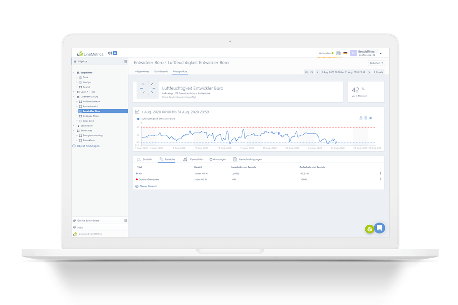This screenshot has width=458, height=305.
Task: Click the zoom-in magnifier above the chart
Action: [307, 72]
